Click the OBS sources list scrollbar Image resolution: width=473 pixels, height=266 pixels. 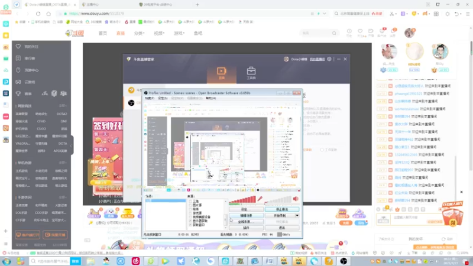point(225,213)
